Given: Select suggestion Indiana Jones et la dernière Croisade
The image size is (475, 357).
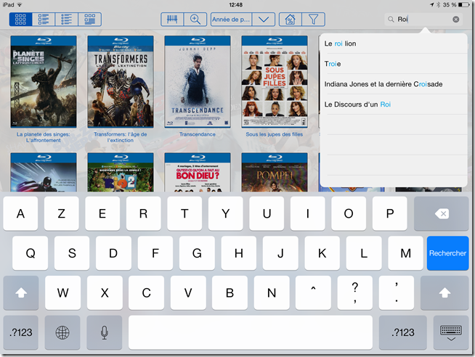Looking at the screenshot, I should click(393, 84).
